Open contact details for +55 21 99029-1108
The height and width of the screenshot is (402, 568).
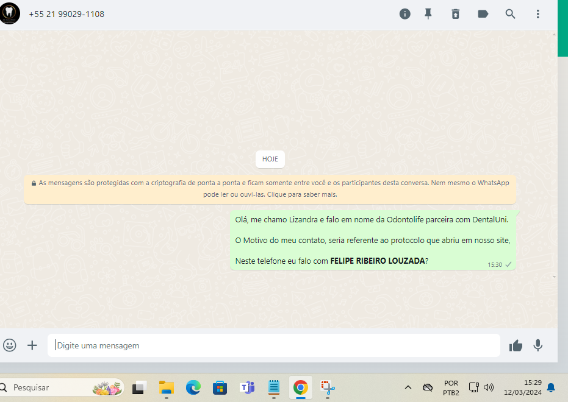(x=67, y=14)
